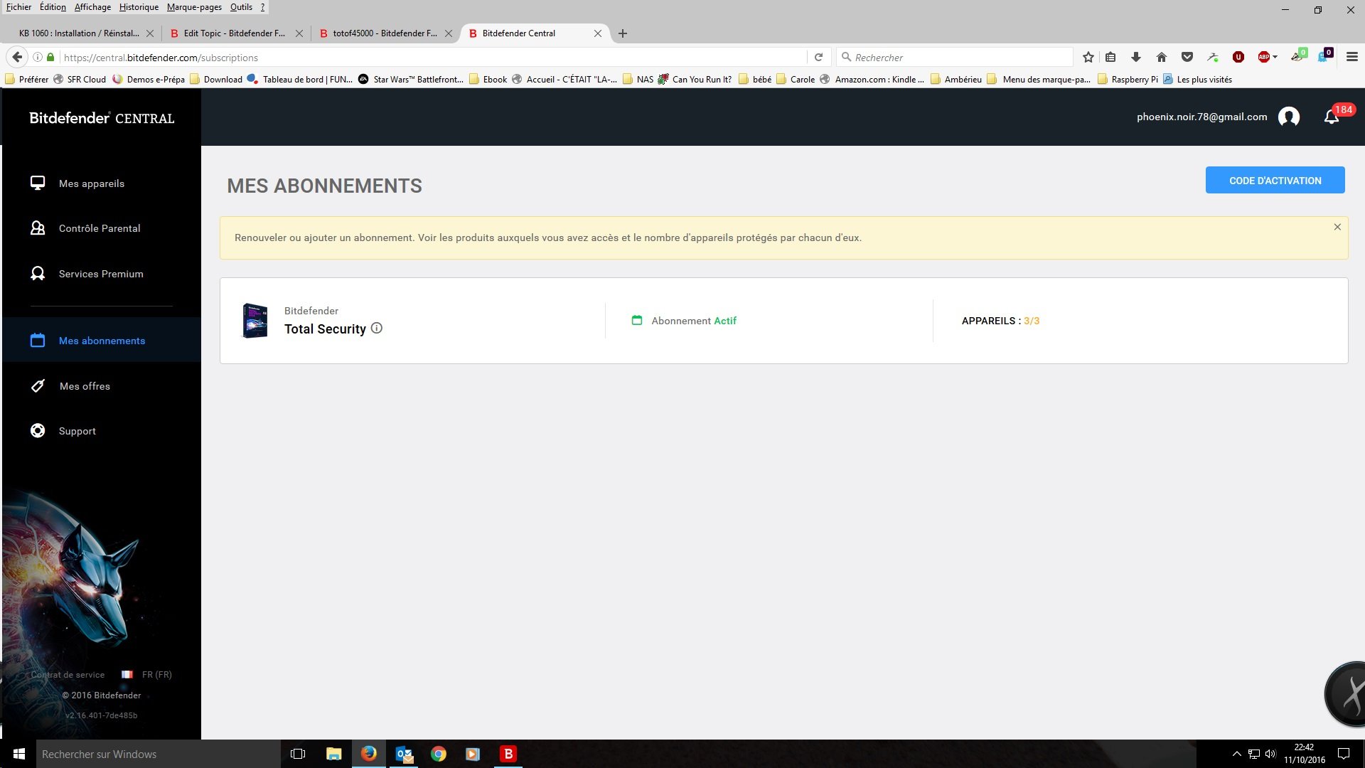
Task: Open Task View on taskbar
Action: (x=298, y=754)
